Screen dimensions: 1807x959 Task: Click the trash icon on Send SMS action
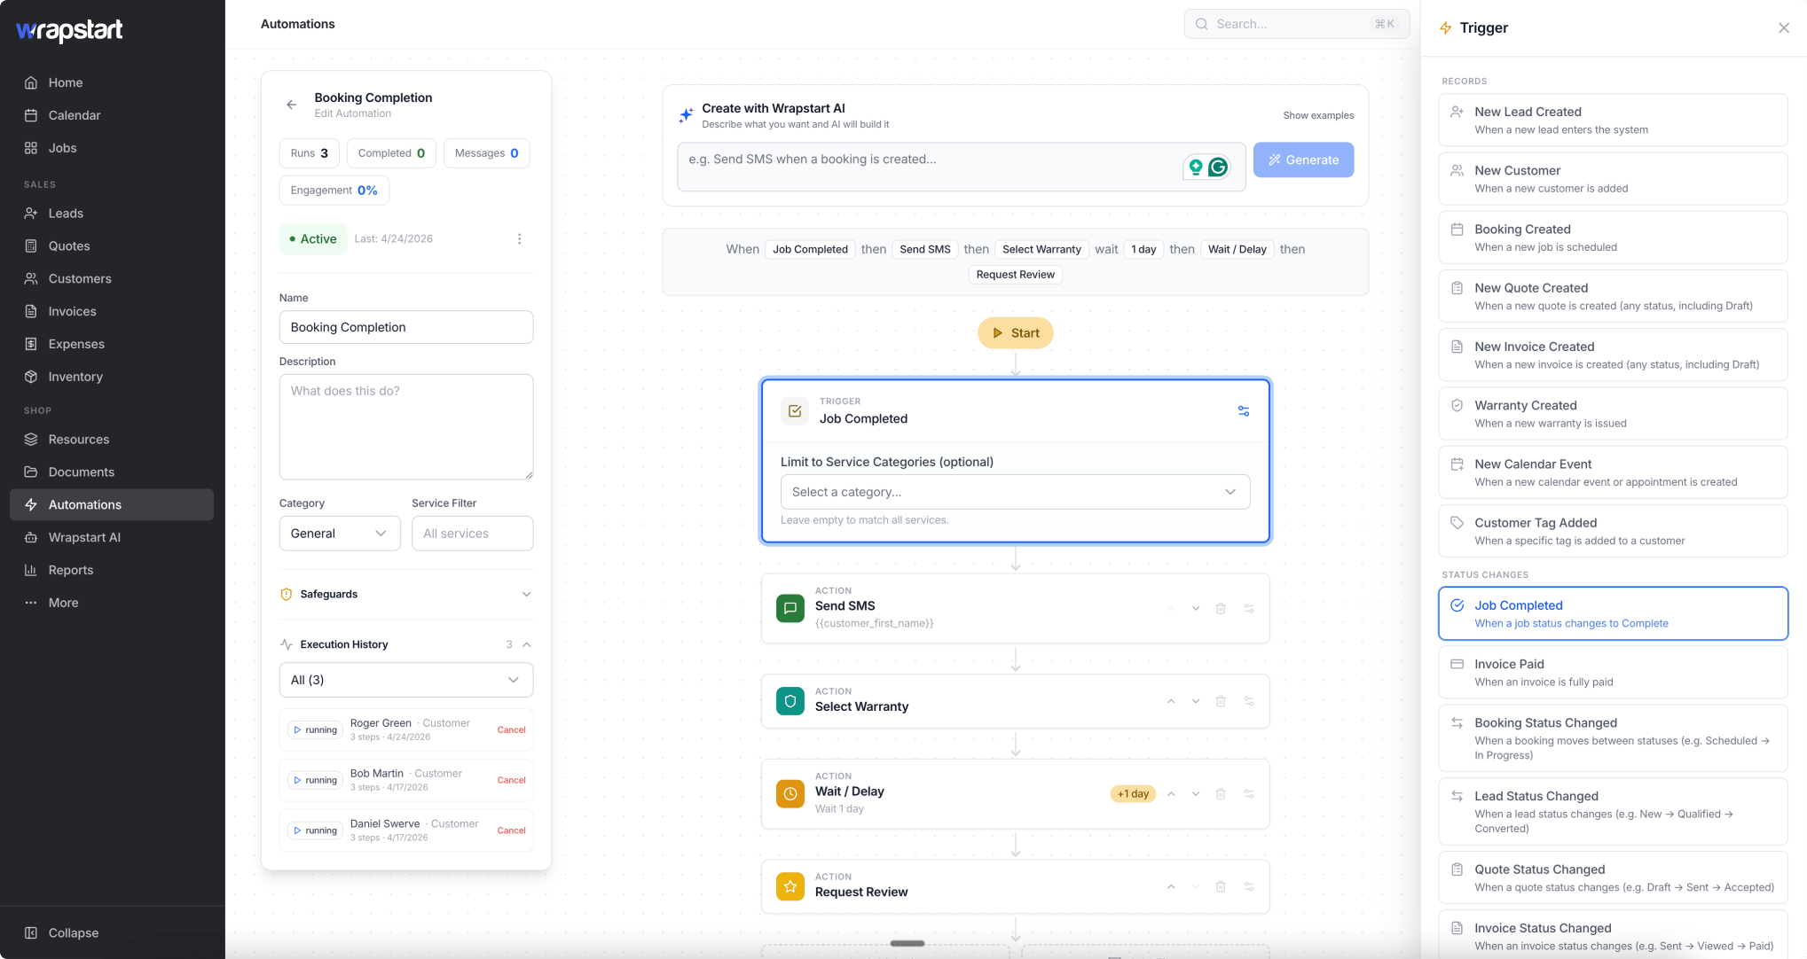(1221, 609)
